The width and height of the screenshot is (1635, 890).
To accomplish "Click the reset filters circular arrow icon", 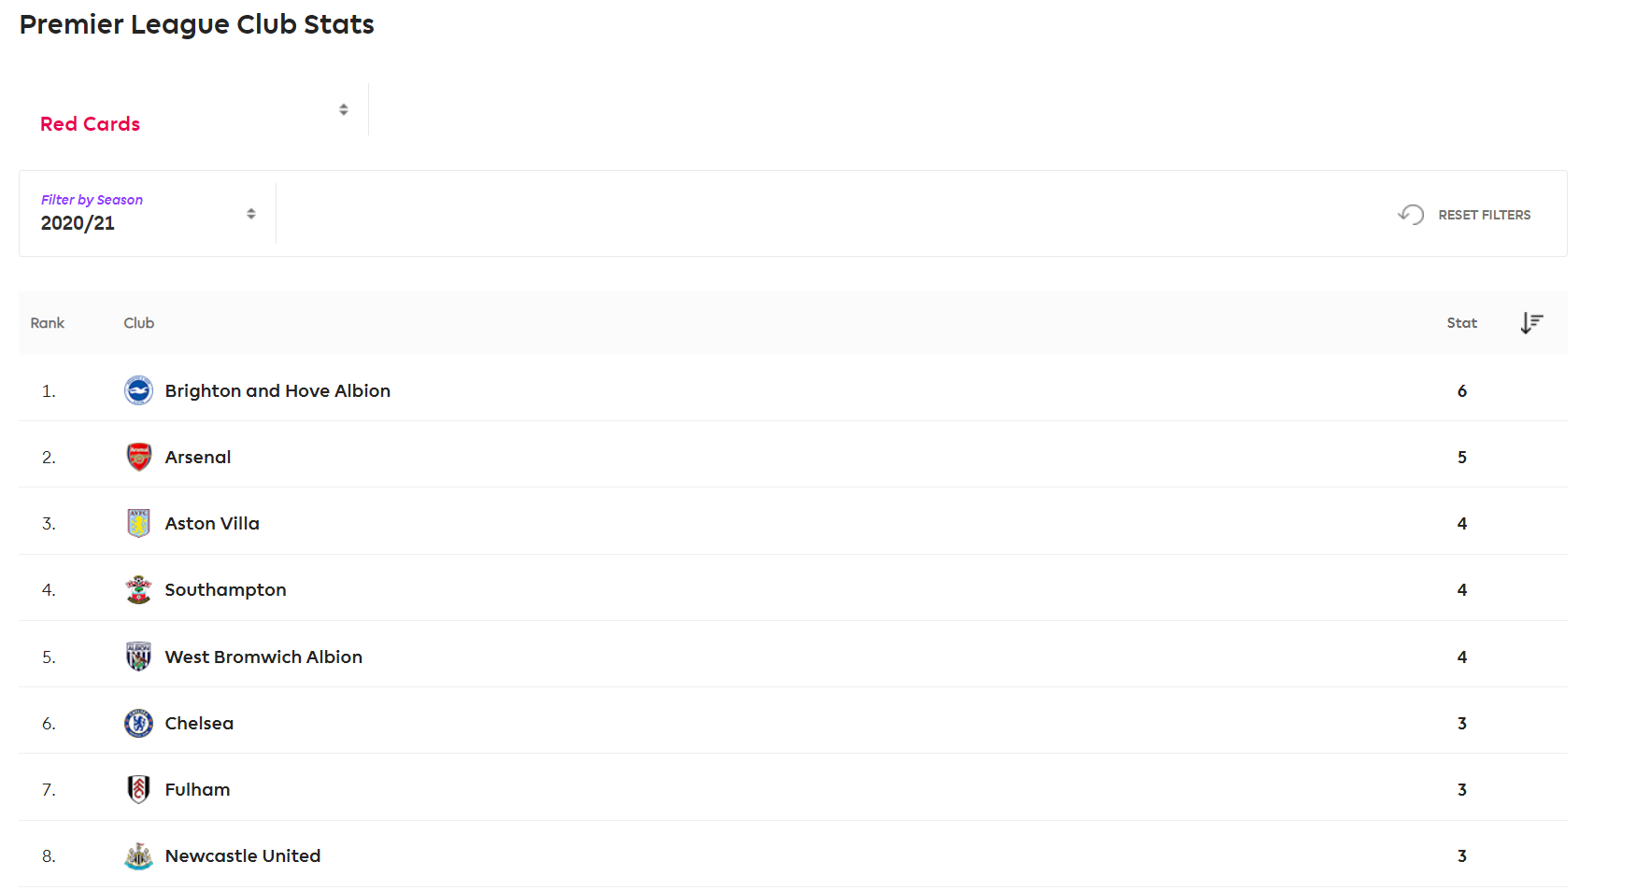I will pos(1411,215).
